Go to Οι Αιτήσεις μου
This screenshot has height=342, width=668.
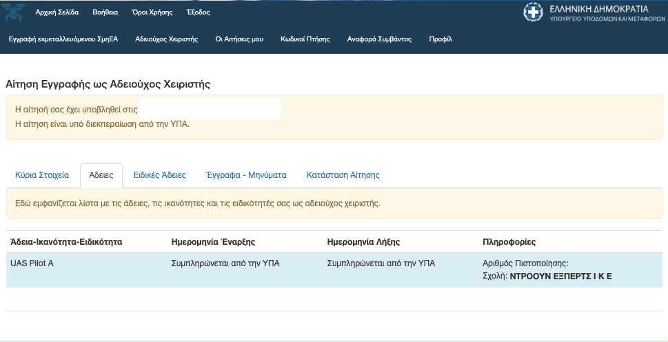(239, 39)
